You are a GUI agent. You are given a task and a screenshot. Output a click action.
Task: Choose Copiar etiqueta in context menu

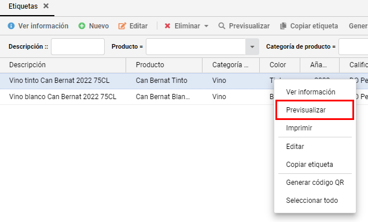click(315, 165)
